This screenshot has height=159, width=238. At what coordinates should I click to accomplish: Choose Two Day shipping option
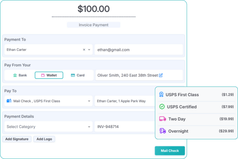[196, 119]
